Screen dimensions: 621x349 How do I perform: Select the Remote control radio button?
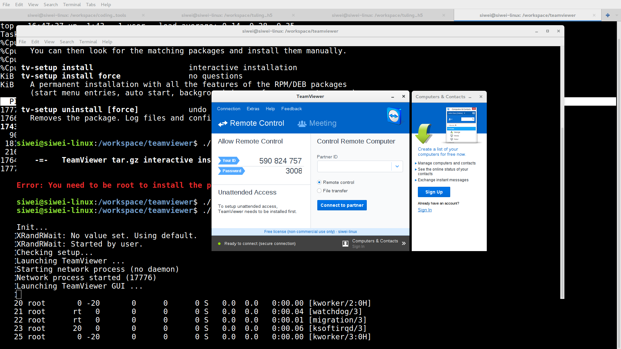point(319,182)
